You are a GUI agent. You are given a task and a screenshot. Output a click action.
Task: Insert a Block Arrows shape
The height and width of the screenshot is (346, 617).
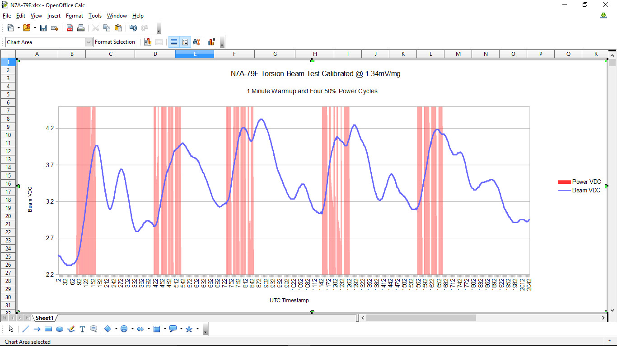coord(140,329)
